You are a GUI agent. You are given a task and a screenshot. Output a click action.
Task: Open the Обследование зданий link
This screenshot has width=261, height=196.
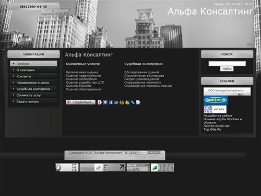pos(141,72)
